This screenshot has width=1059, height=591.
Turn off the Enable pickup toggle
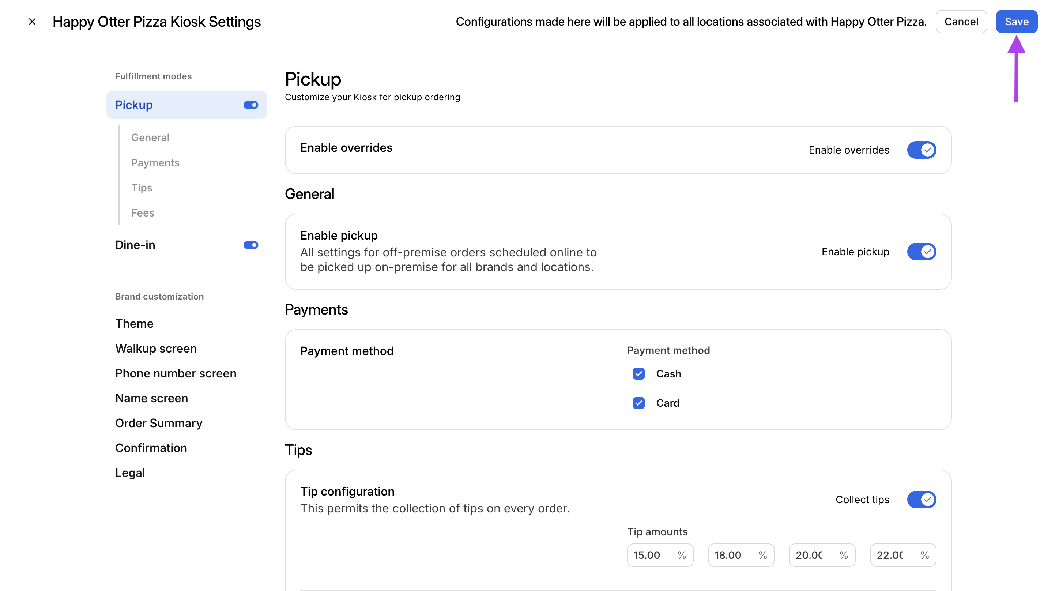pyautogui.click(x=921, y=251)
